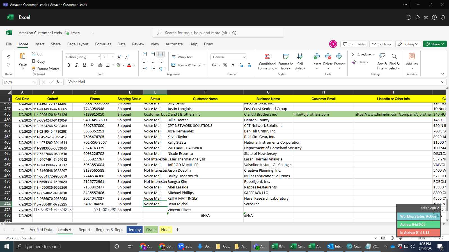Decrease font size with smaller A icon
Image resolution: width=449 pixels, height=252 pixels.
point(127,57)
